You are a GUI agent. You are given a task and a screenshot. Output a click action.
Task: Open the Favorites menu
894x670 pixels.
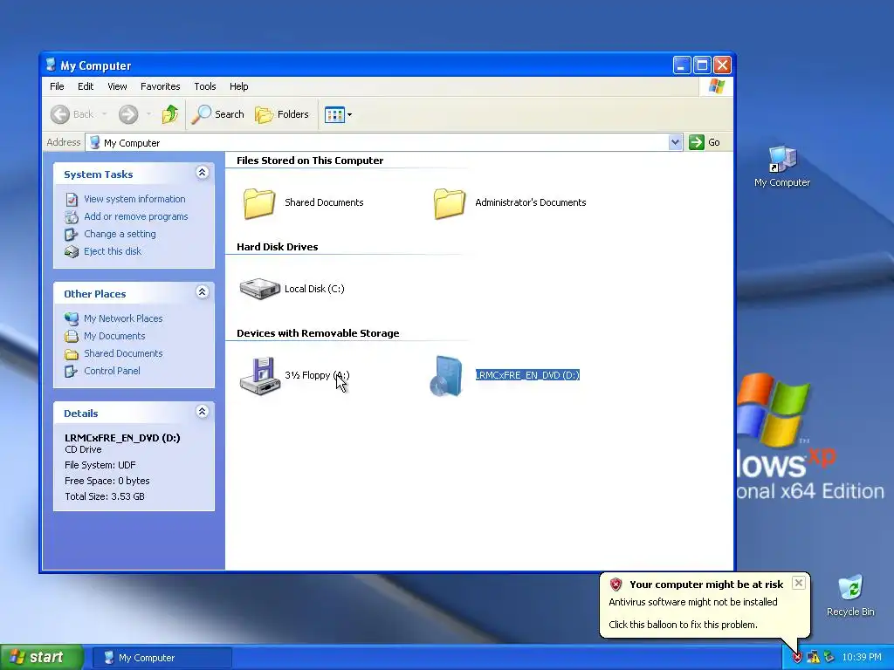161,86
